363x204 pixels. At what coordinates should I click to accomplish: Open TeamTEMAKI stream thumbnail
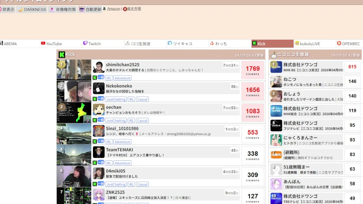click(74, 155)
